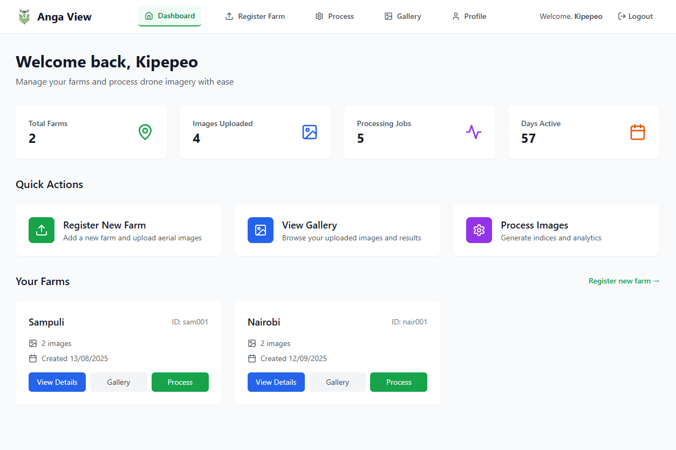Switch to the Gallery navigation tab
Screen dimensions: 676x450
[x=402, y=17]
